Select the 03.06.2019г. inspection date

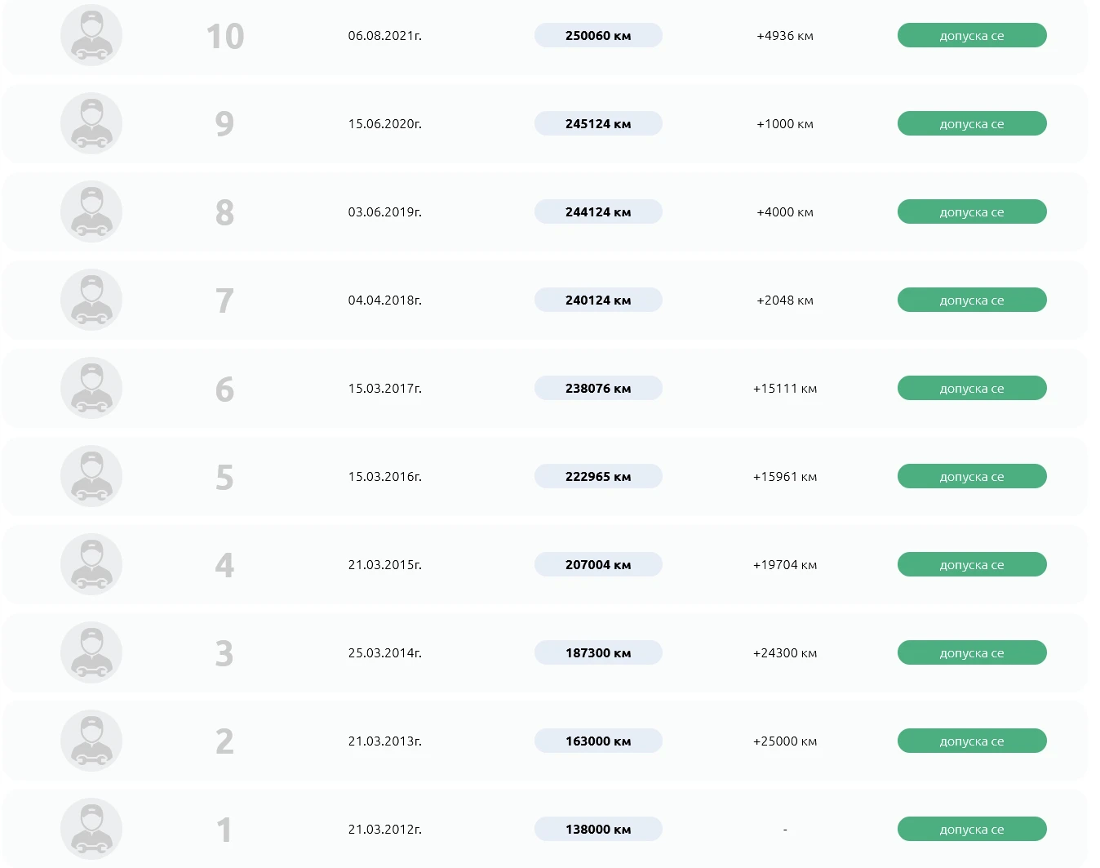pos(385,212)
